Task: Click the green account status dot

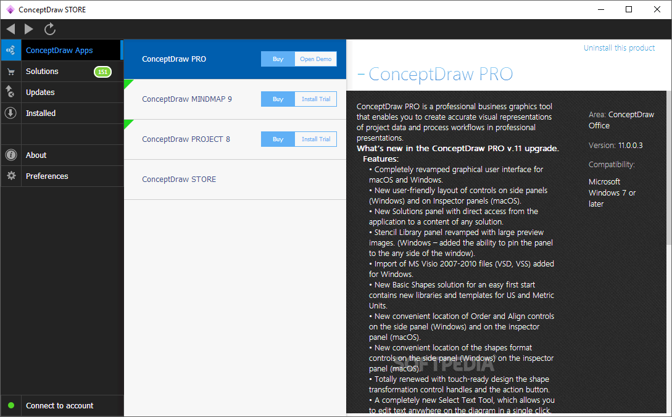Action: 11,405
